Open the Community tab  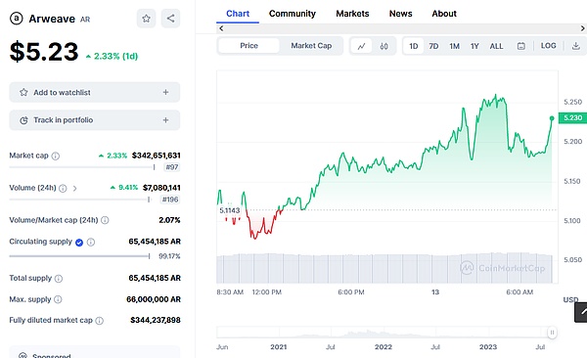coord(292,14)
